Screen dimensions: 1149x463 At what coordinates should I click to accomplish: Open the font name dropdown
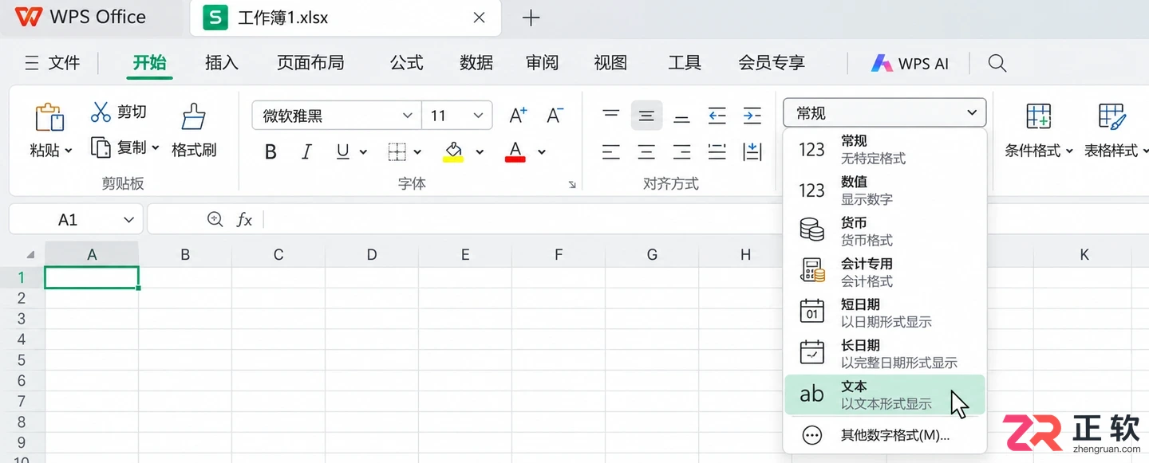(407, 116)
